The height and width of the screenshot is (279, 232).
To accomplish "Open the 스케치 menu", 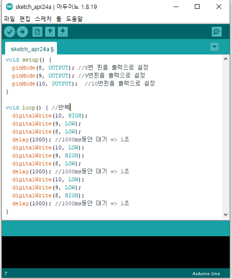I will 43,19.
